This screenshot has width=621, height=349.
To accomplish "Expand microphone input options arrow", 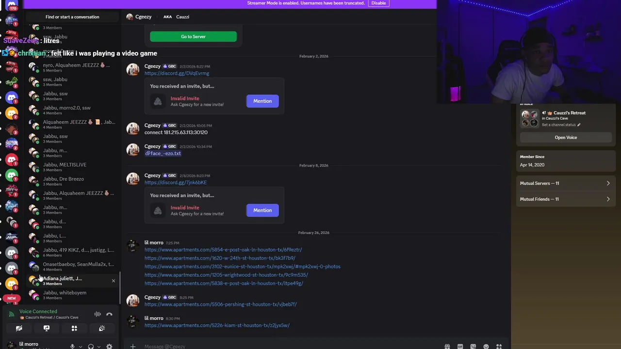I will (x=80, y=347).
